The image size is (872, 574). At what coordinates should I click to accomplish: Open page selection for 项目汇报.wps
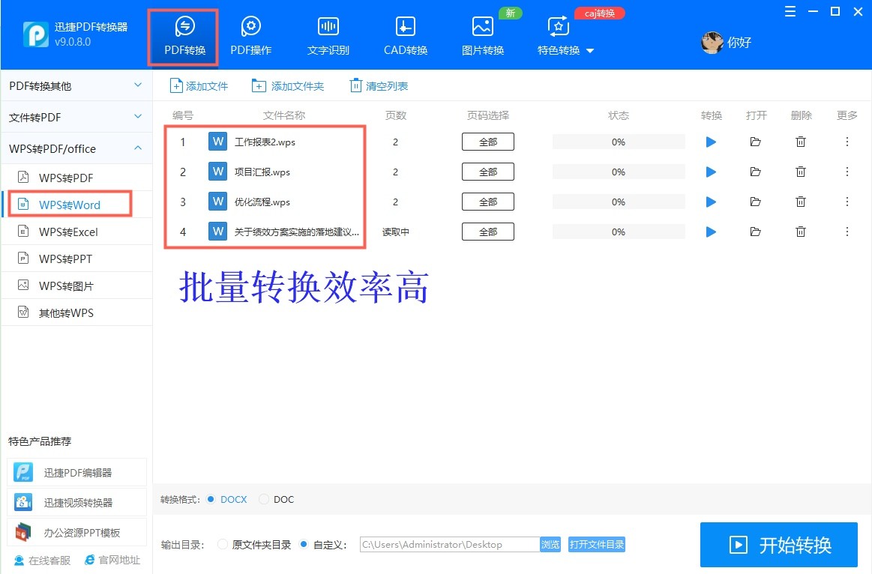point(487,172)
